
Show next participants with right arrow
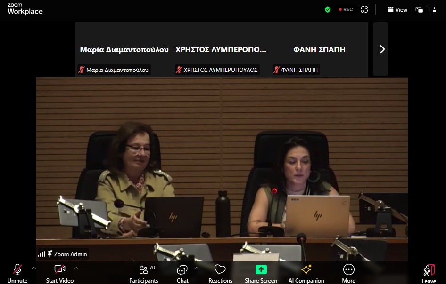pyautogui.click(x=381, y=49)
